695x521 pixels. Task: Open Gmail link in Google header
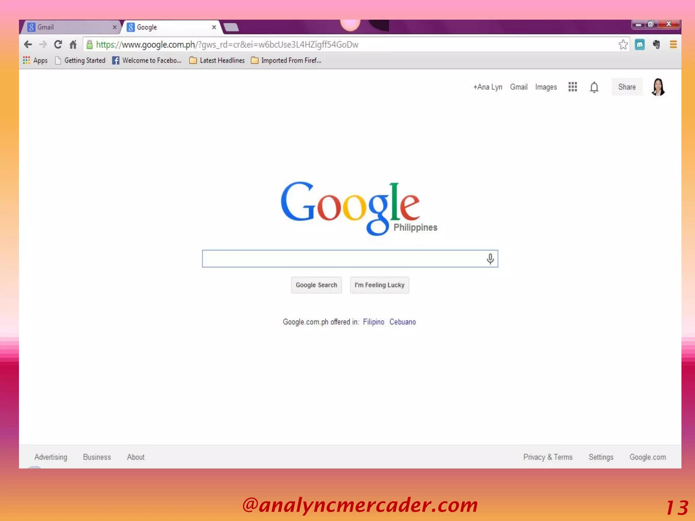[519, 87]
